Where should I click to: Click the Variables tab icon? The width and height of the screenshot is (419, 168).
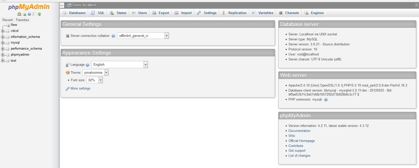(x=254, y=13)
